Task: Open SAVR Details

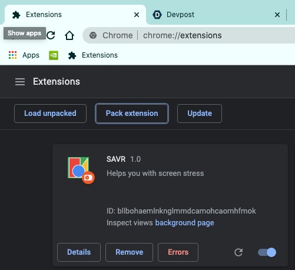Action: coord(79,252)
